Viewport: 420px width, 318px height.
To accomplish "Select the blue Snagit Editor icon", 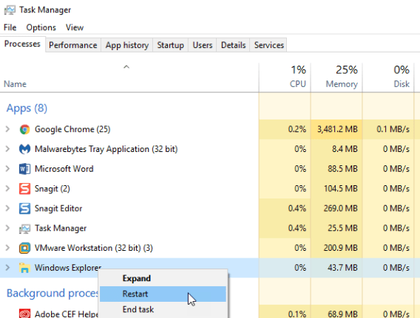I will [24, 209].
